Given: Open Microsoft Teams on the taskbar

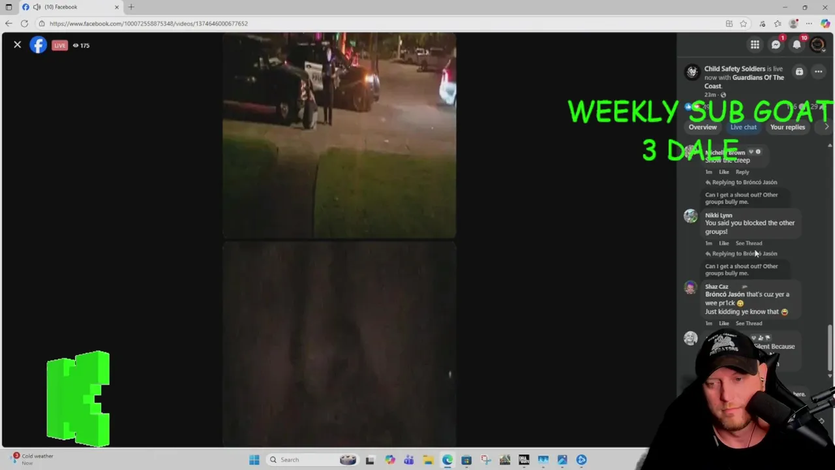Looking at the screenshot, I should [409, 460].
